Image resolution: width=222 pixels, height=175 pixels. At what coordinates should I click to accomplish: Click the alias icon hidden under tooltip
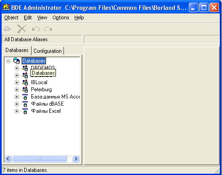click(x=25, y=75)
